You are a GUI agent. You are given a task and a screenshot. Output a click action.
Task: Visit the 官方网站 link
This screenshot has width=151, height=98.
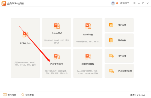(x=12, y=95)
